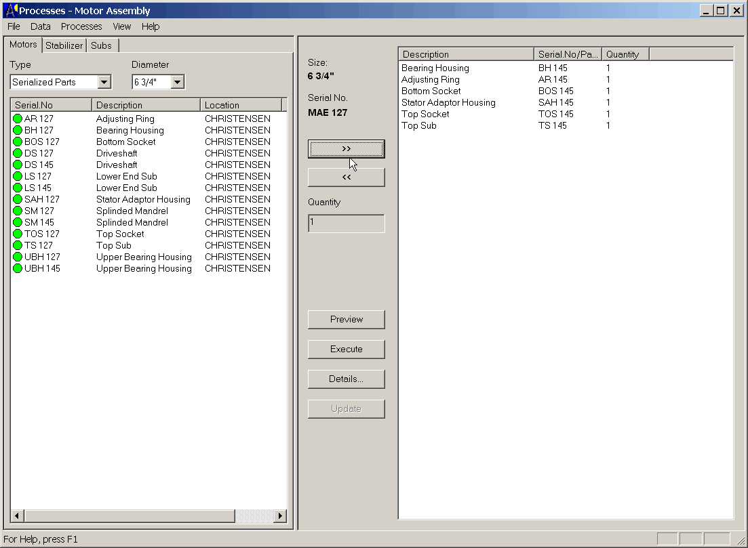Click green status icon for UBH 127
748x548 pixels.
[18, 257]
